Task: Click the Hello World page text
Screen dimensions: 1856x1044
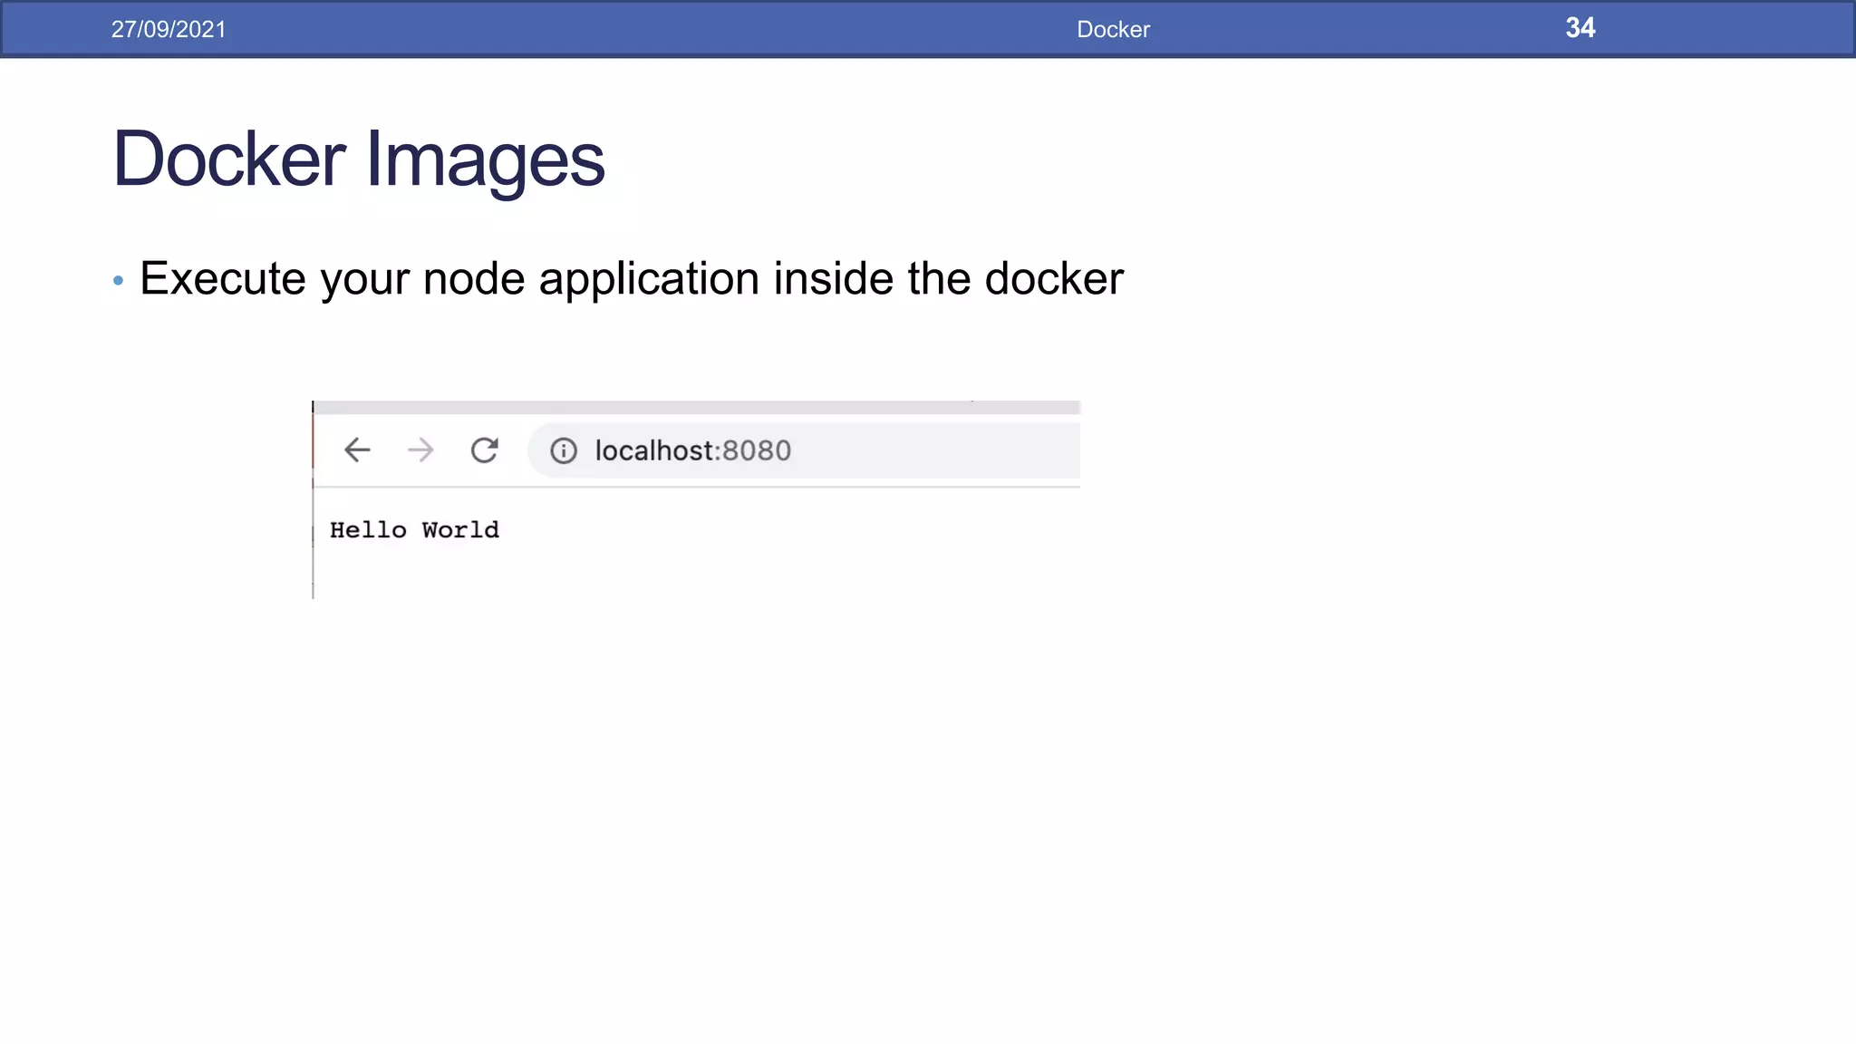Action: [x=414, y=530]
